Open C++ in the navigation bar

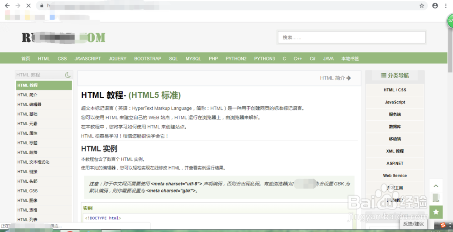[x=298, y=59]
